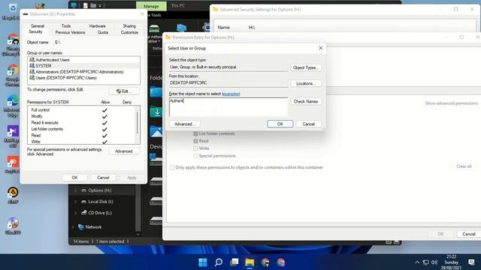Cancel the Select User or Group dialog
The height and width of the screenshot is (270, 481).
coord(309,124)
